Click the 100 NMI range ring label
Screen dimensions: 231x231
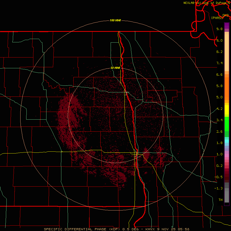click(115, 20)
